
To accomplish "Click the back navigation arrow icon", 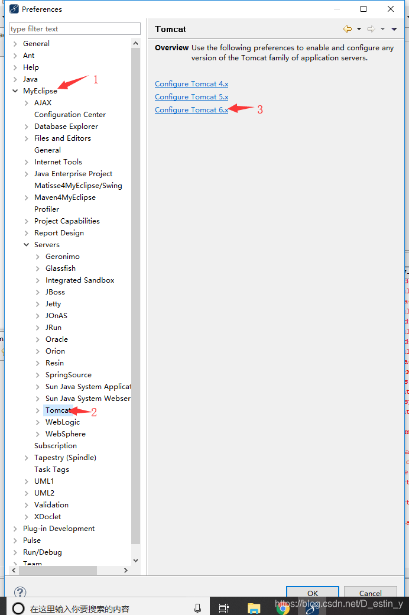I will tap(348, 29).
